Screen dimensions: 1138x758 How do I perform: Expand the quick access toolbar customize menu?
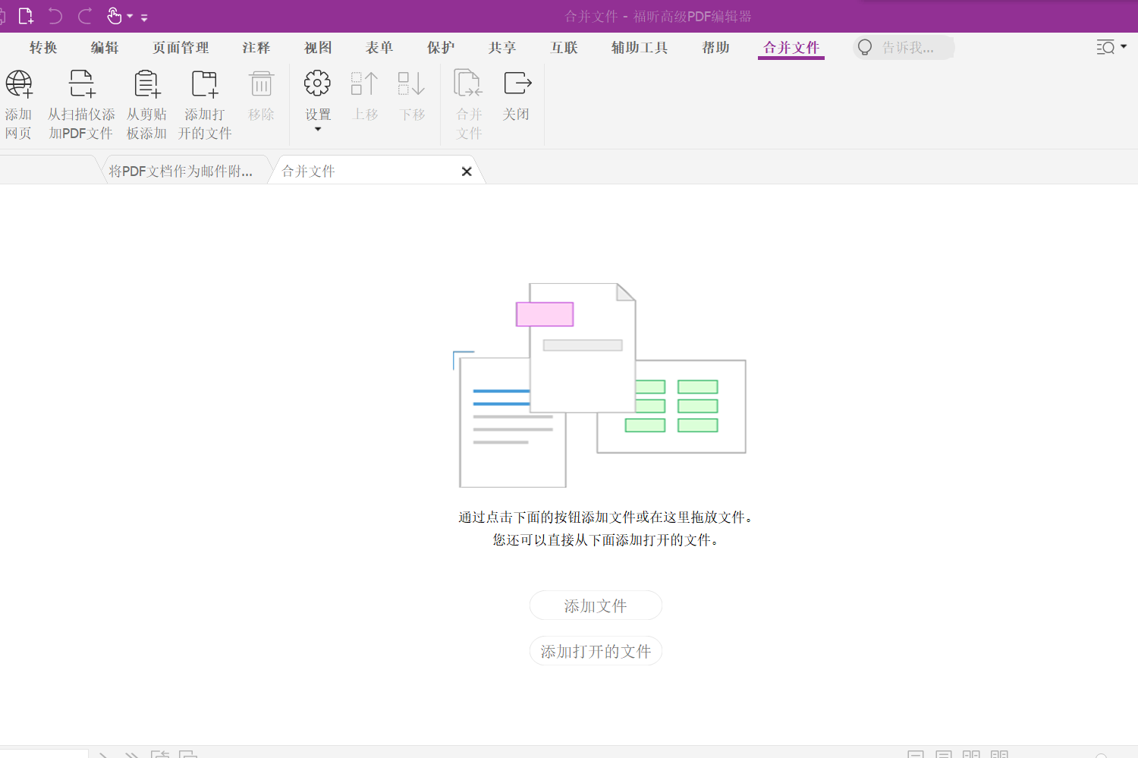pos(144,17)
